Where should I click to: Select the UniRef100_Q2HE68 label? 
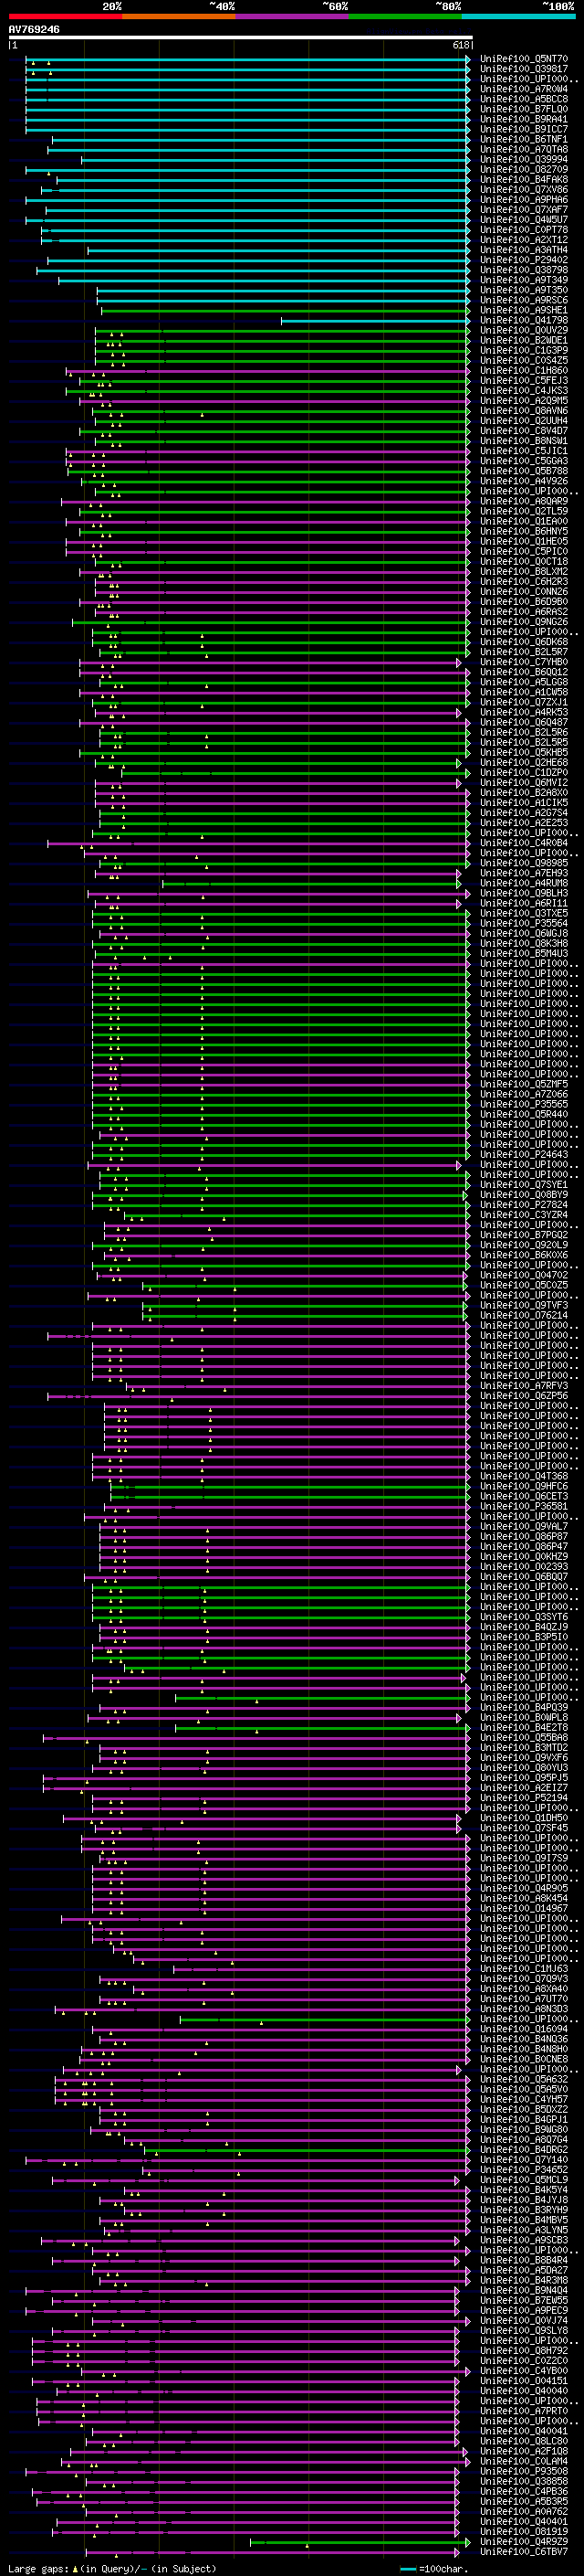[x=524, y=763]
